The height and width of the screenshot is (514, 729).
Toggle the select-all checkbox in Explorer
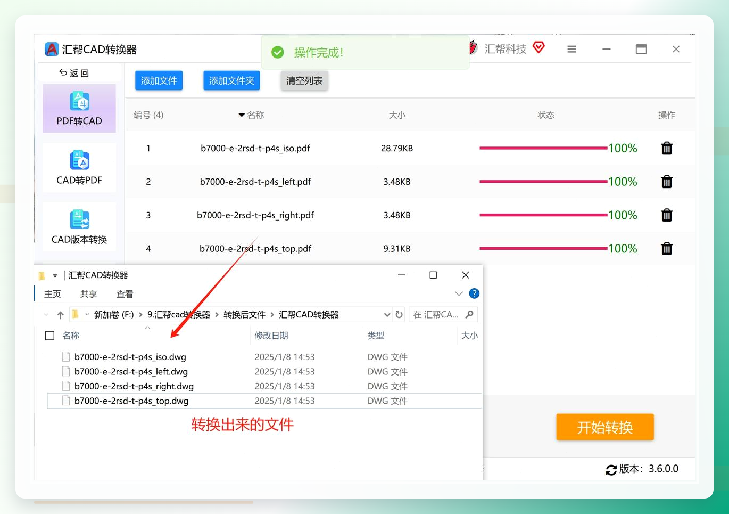tap(50, 336)
